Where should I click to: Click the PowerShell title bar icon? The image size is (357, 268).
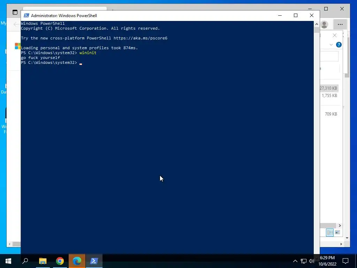tap(26, 15)
